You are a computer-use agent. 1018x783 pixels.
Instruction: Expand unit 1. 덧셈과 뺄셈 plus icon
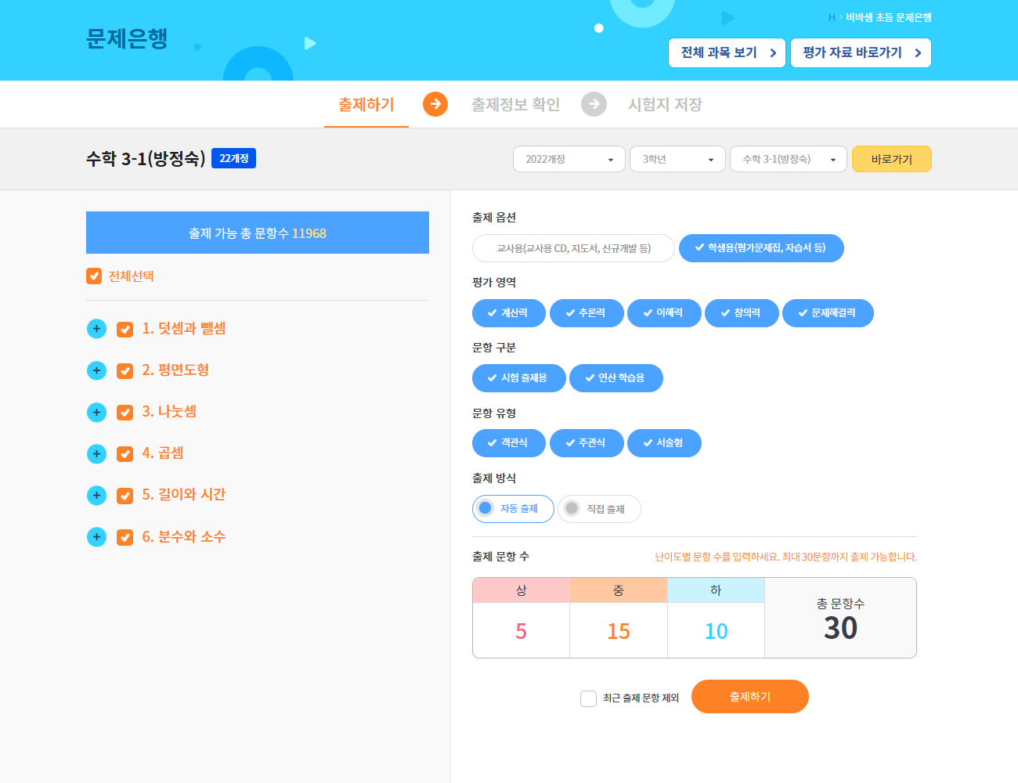[96, 329]
